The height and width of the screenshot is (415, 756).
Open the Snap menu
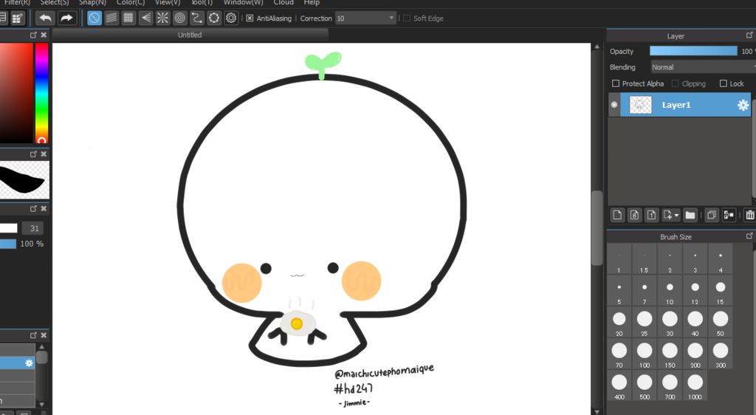click(x=92, y=2)
